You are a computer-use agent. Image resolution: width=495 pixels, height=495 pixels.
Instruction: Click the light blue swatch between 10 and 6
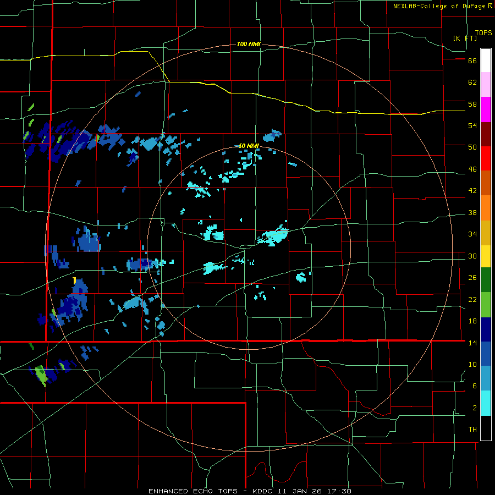tap(486, 378)
